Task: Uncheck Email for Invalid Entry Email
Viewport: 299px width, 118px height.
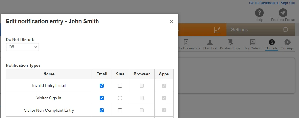Action: pos(102,85)
